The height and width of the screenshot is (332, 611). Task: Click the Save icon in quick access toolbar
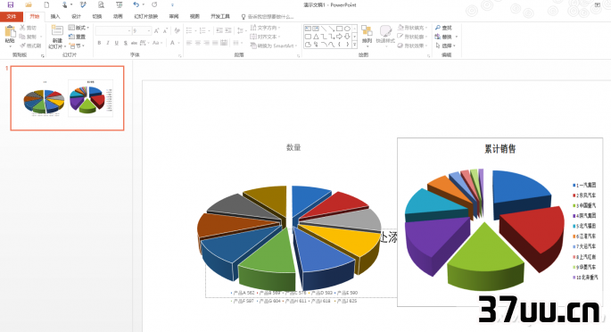[11, 4]
